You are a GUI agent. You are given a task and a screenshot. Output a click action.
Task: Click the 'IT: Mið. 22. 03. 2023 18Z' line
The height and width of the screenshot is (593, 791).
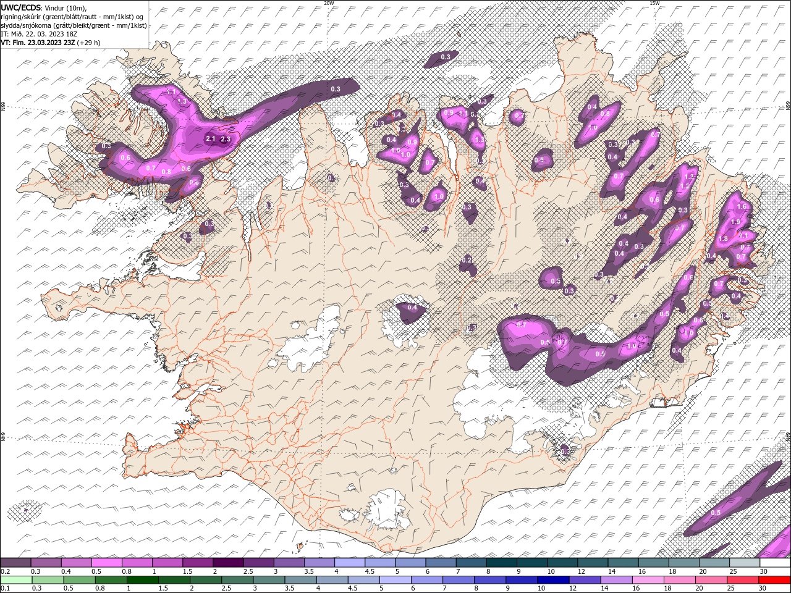39,34
